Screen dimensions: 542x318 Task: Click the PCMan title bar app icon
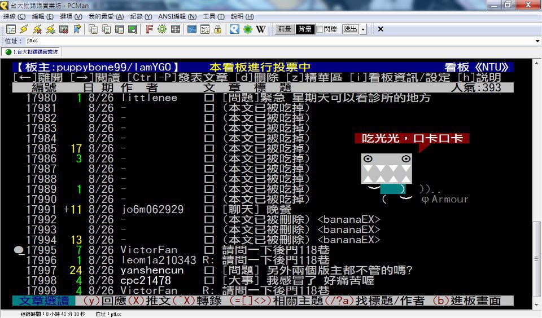coord(4,5)
